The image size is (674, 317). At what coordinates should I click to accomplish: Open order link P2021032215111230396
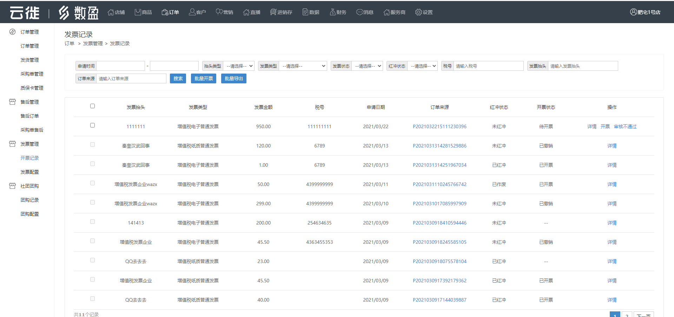tap(440, 127)
